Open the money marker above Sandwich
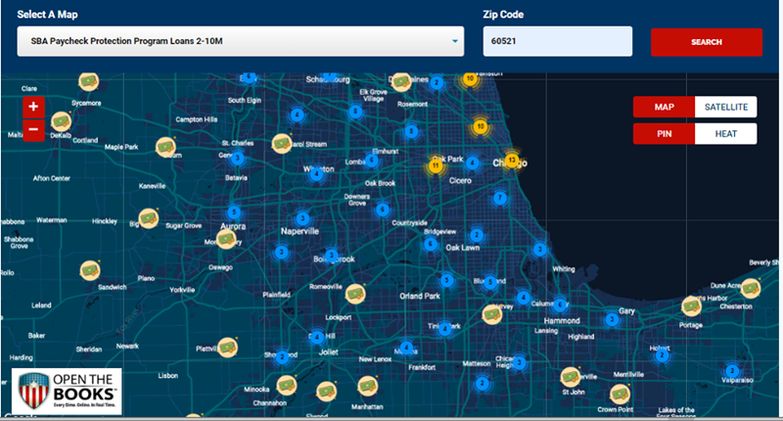This screenshot has height=421, width=783. click(x=90, y=270)
